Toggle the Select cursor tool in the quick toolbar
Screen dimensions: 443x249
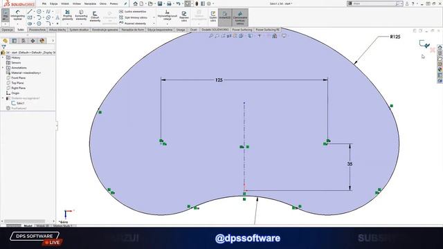click(x=188, y=3)
